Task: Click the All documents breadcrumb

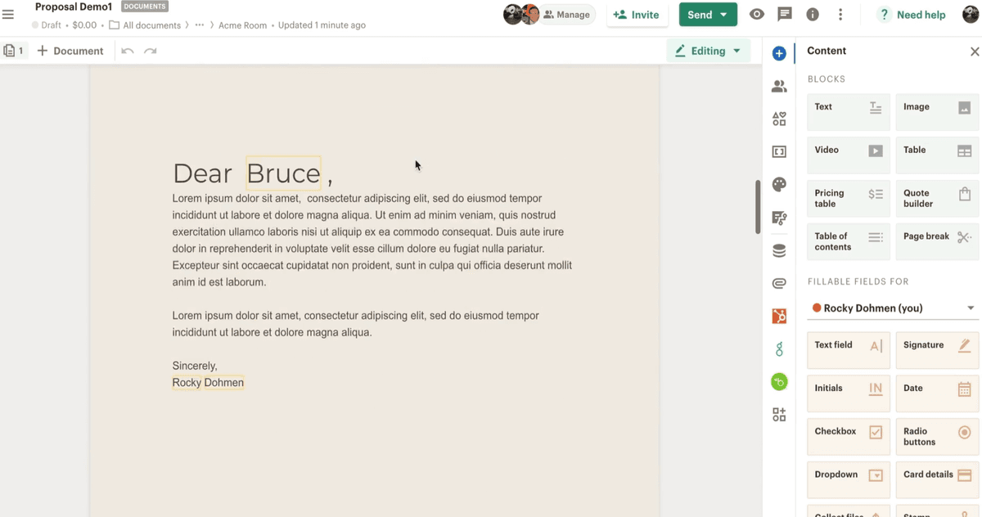Action: 151,25
